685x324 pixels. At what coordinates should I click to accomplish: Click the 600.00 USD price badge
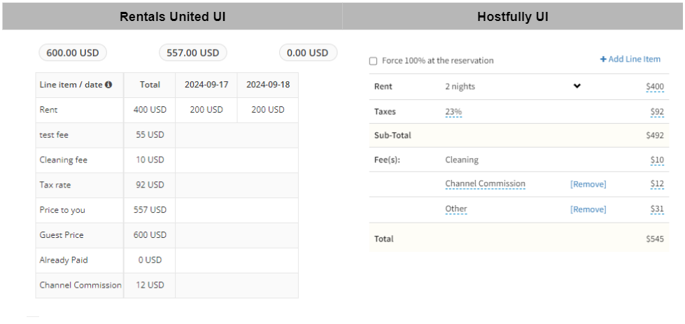[x=73, y=52]
